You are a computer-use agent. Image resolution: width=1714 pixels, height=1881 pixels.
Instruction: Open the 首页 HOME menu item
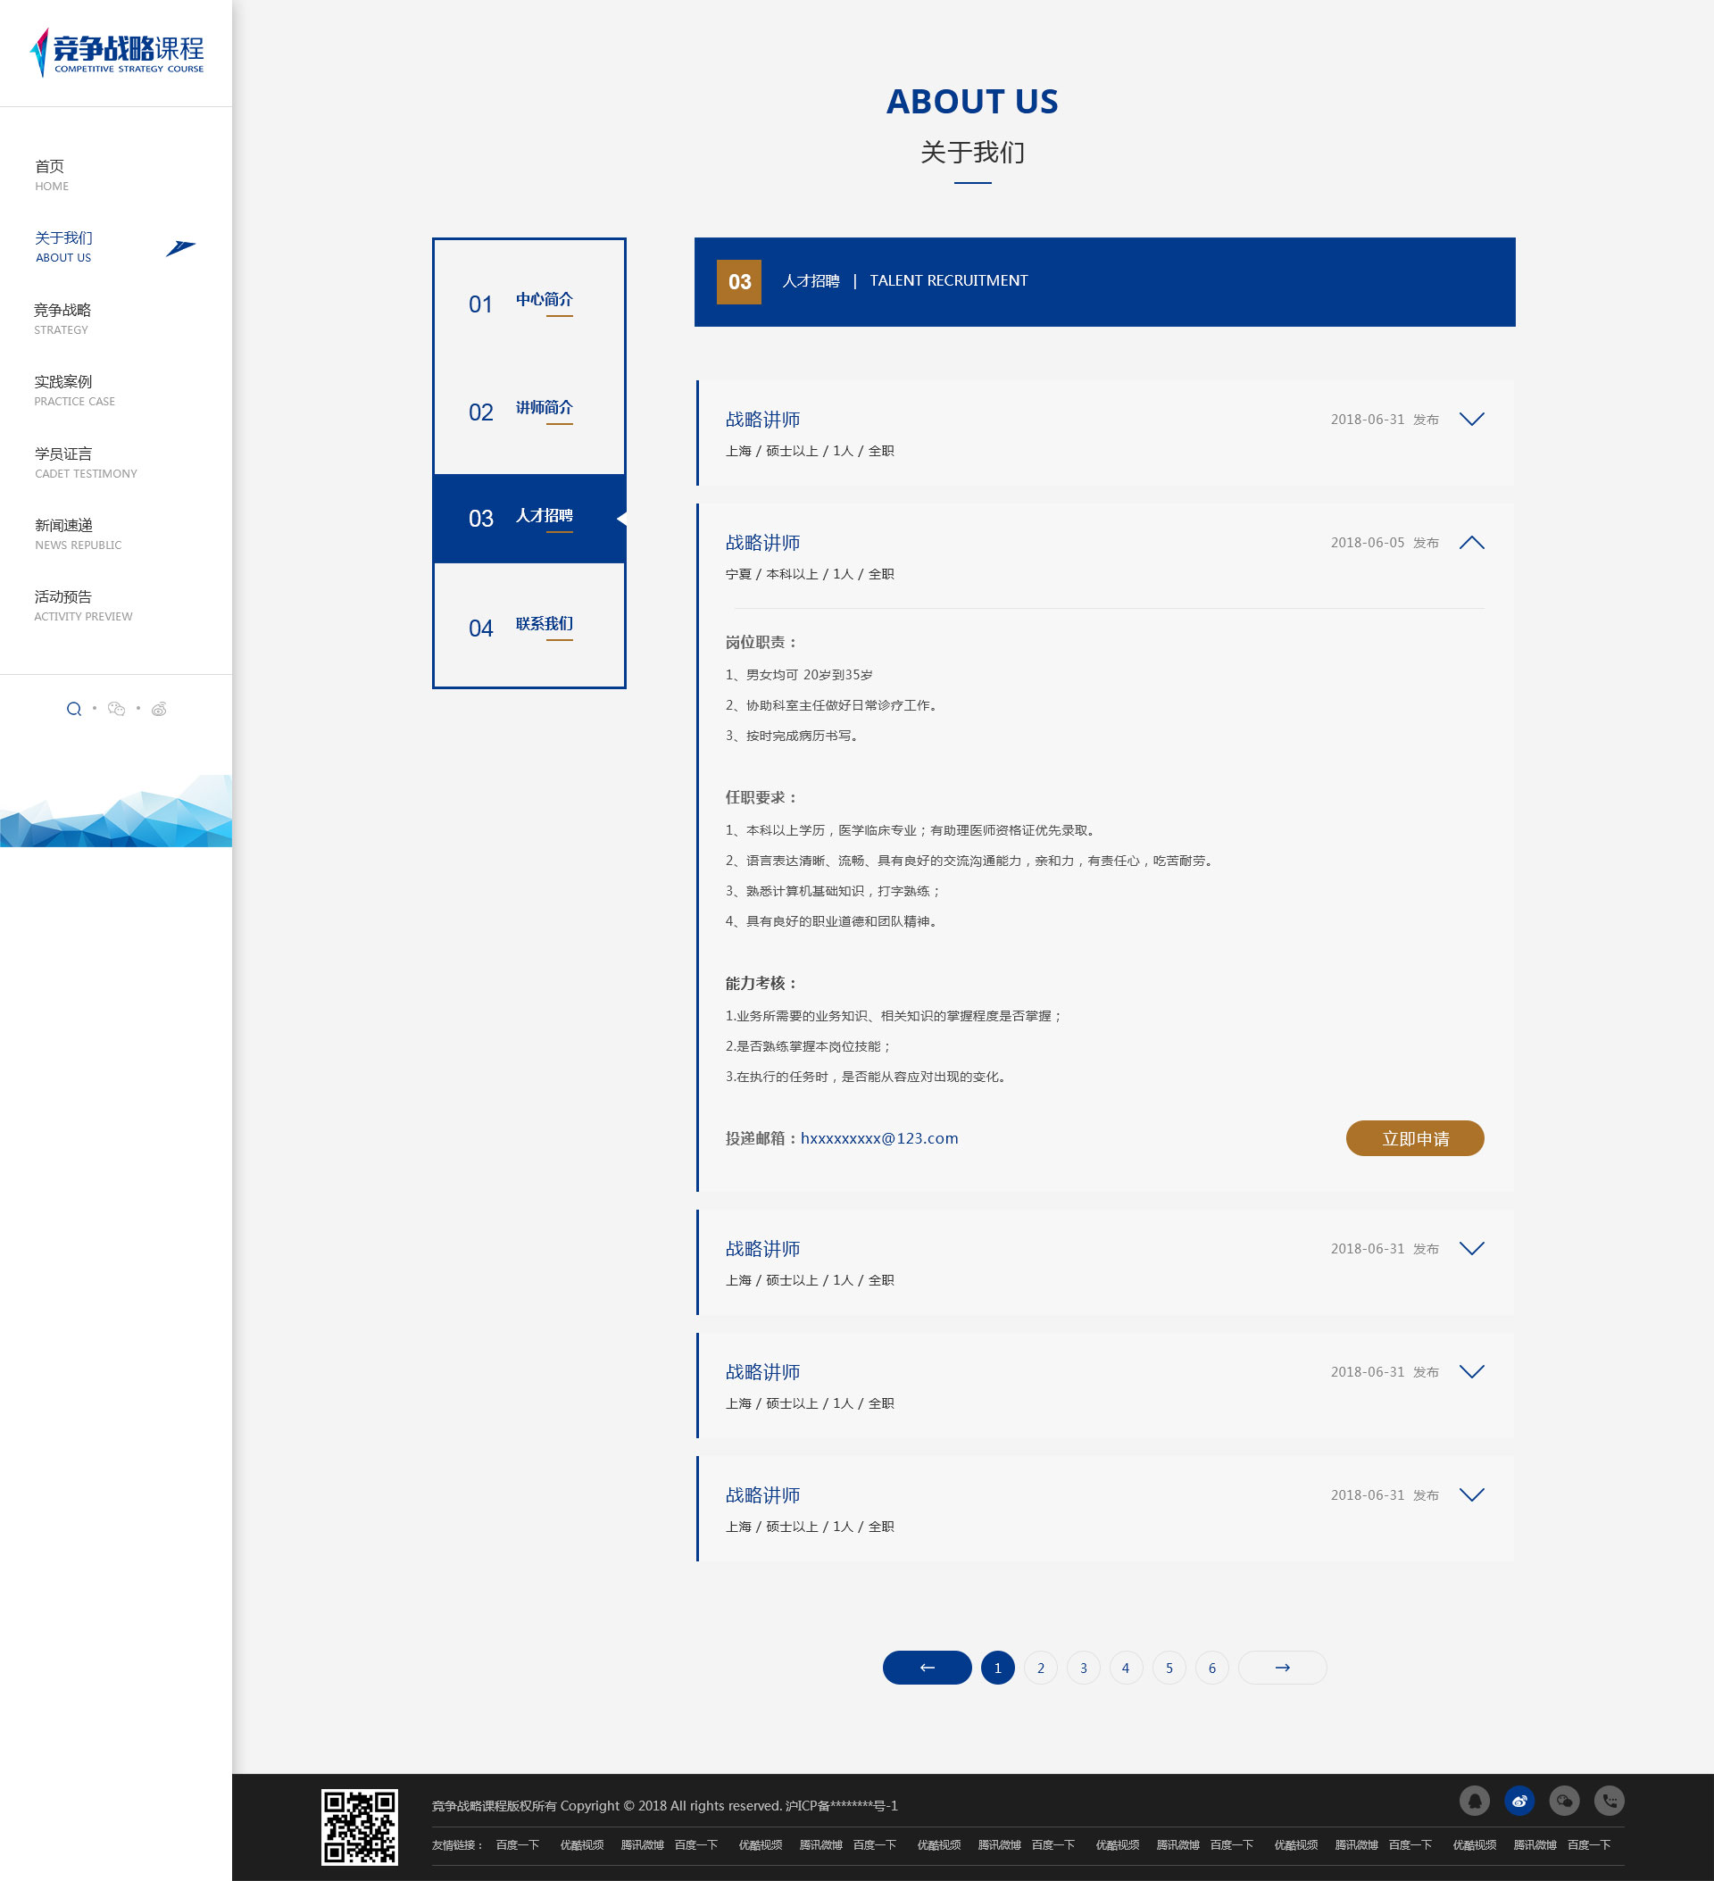point(50,173)
